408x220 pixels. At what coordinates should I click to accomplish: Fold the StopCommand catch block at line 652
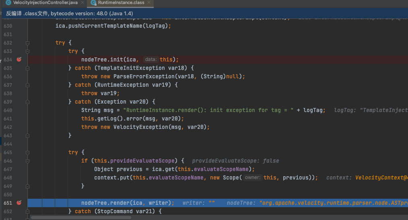click(28, 212)
